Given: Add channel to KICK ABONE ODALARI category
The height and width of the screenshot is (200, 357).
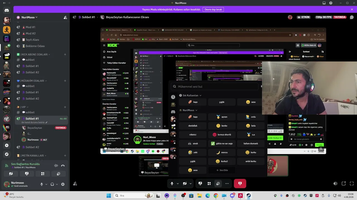Looking at the screenshot, I should (x=65, y=54).
